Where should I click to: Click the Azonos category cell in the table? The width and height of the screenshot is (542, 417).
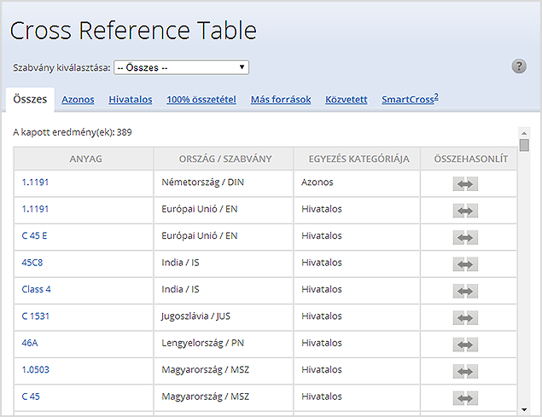point(357,184)
